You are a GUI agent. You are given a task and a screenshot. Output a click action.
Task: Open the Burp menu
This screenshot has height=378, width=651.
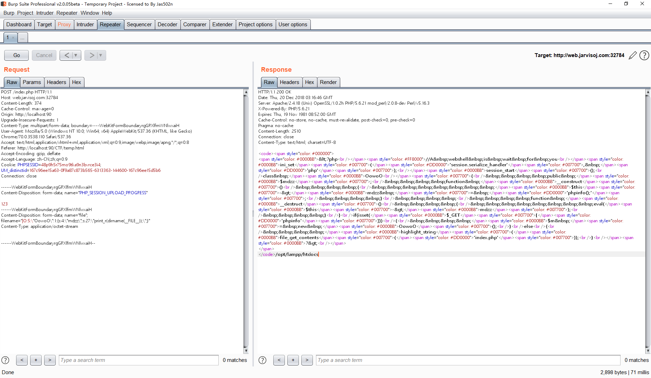click(9, 13)
